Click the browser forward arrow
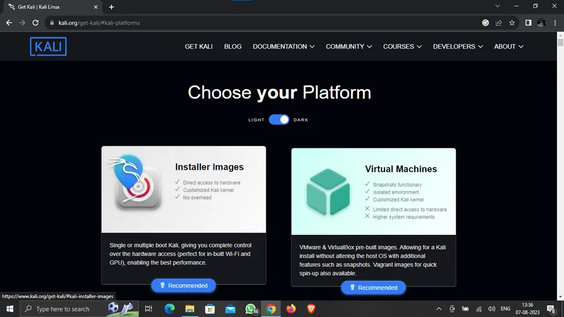The image size is (564, 317). point(22,22)
